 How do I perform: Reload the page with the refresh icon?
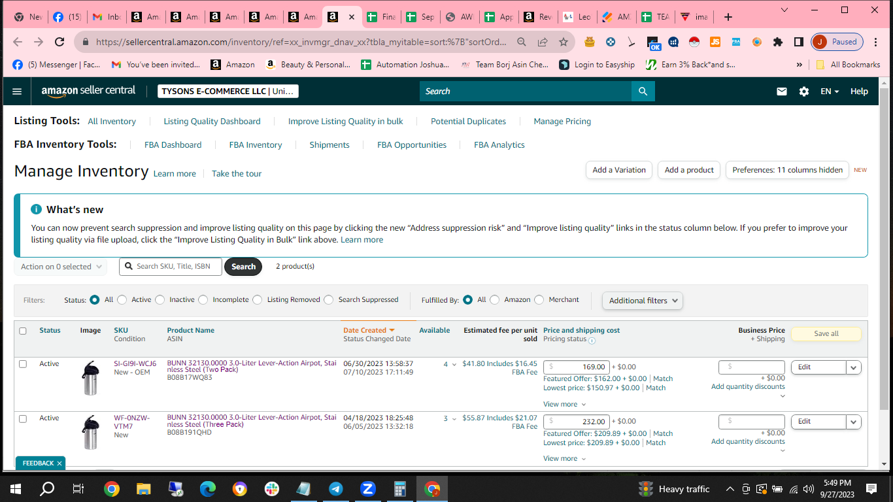(59, 42)
